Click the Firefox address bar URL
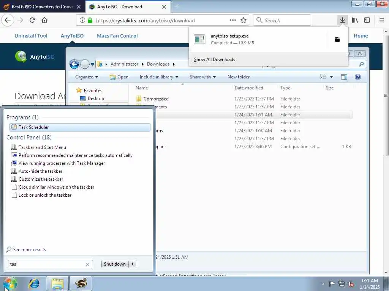 click(x=145, y=20)
